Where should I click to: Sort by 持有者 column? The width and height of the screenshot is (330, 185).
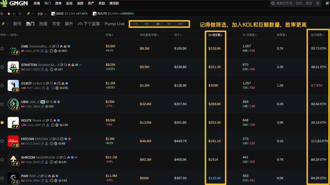[282, 35]
